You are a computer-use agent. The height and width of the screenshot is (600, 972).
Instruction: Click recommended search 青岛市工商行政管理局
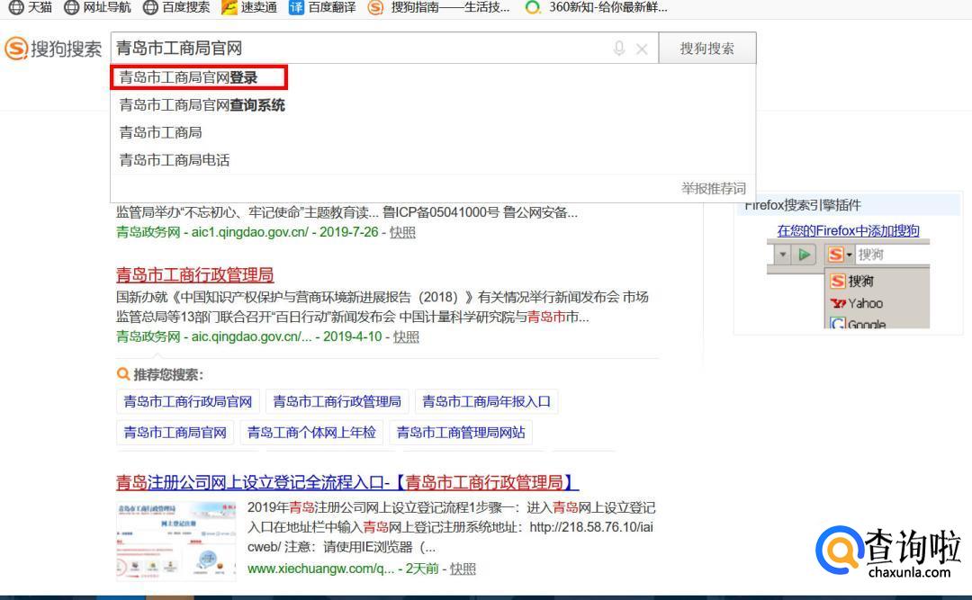pos(337,402)
